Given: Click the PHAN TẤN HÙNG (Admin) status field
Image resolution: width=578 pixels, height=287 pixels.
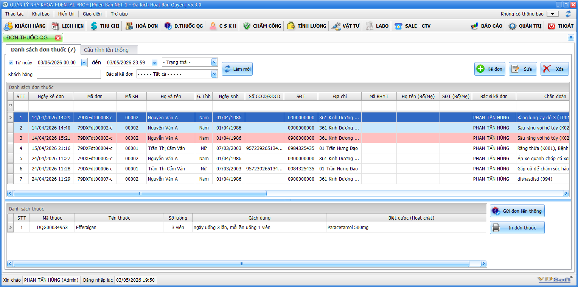Looking at the screenshot, I should pos(51,280).
